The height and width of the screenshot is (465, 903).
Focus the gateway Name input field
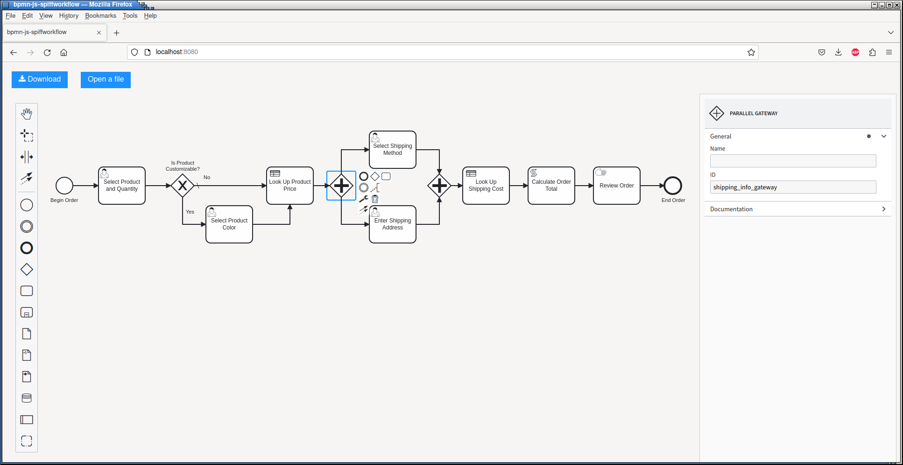(793, 161)
